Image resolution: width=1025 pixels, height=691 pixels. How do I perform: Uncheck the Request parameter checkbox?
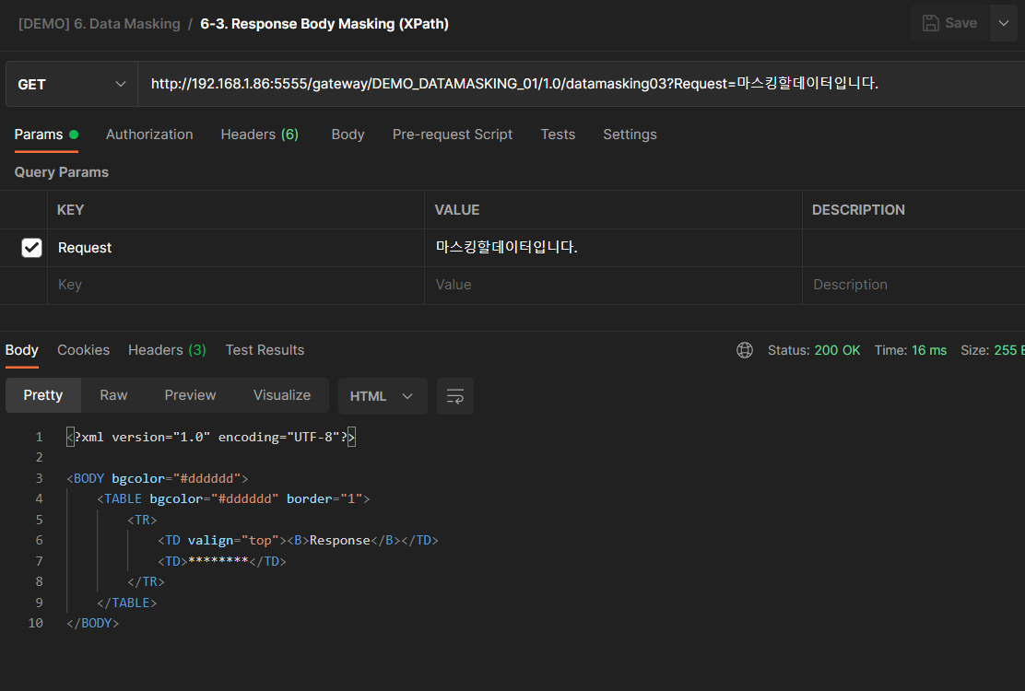[x=31, y=248]
